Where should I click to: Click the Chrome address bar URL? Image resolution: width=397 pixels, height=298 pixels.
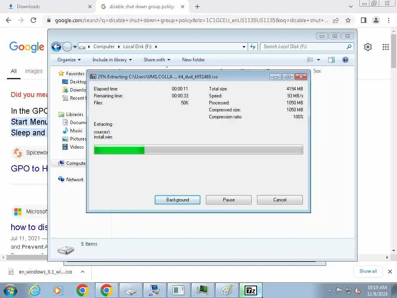coord(191,20)
